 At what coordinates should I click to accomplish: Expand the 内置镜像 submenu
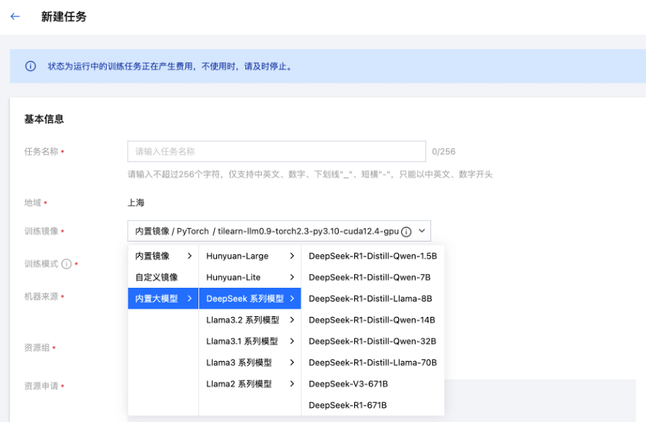click(163, 256)
